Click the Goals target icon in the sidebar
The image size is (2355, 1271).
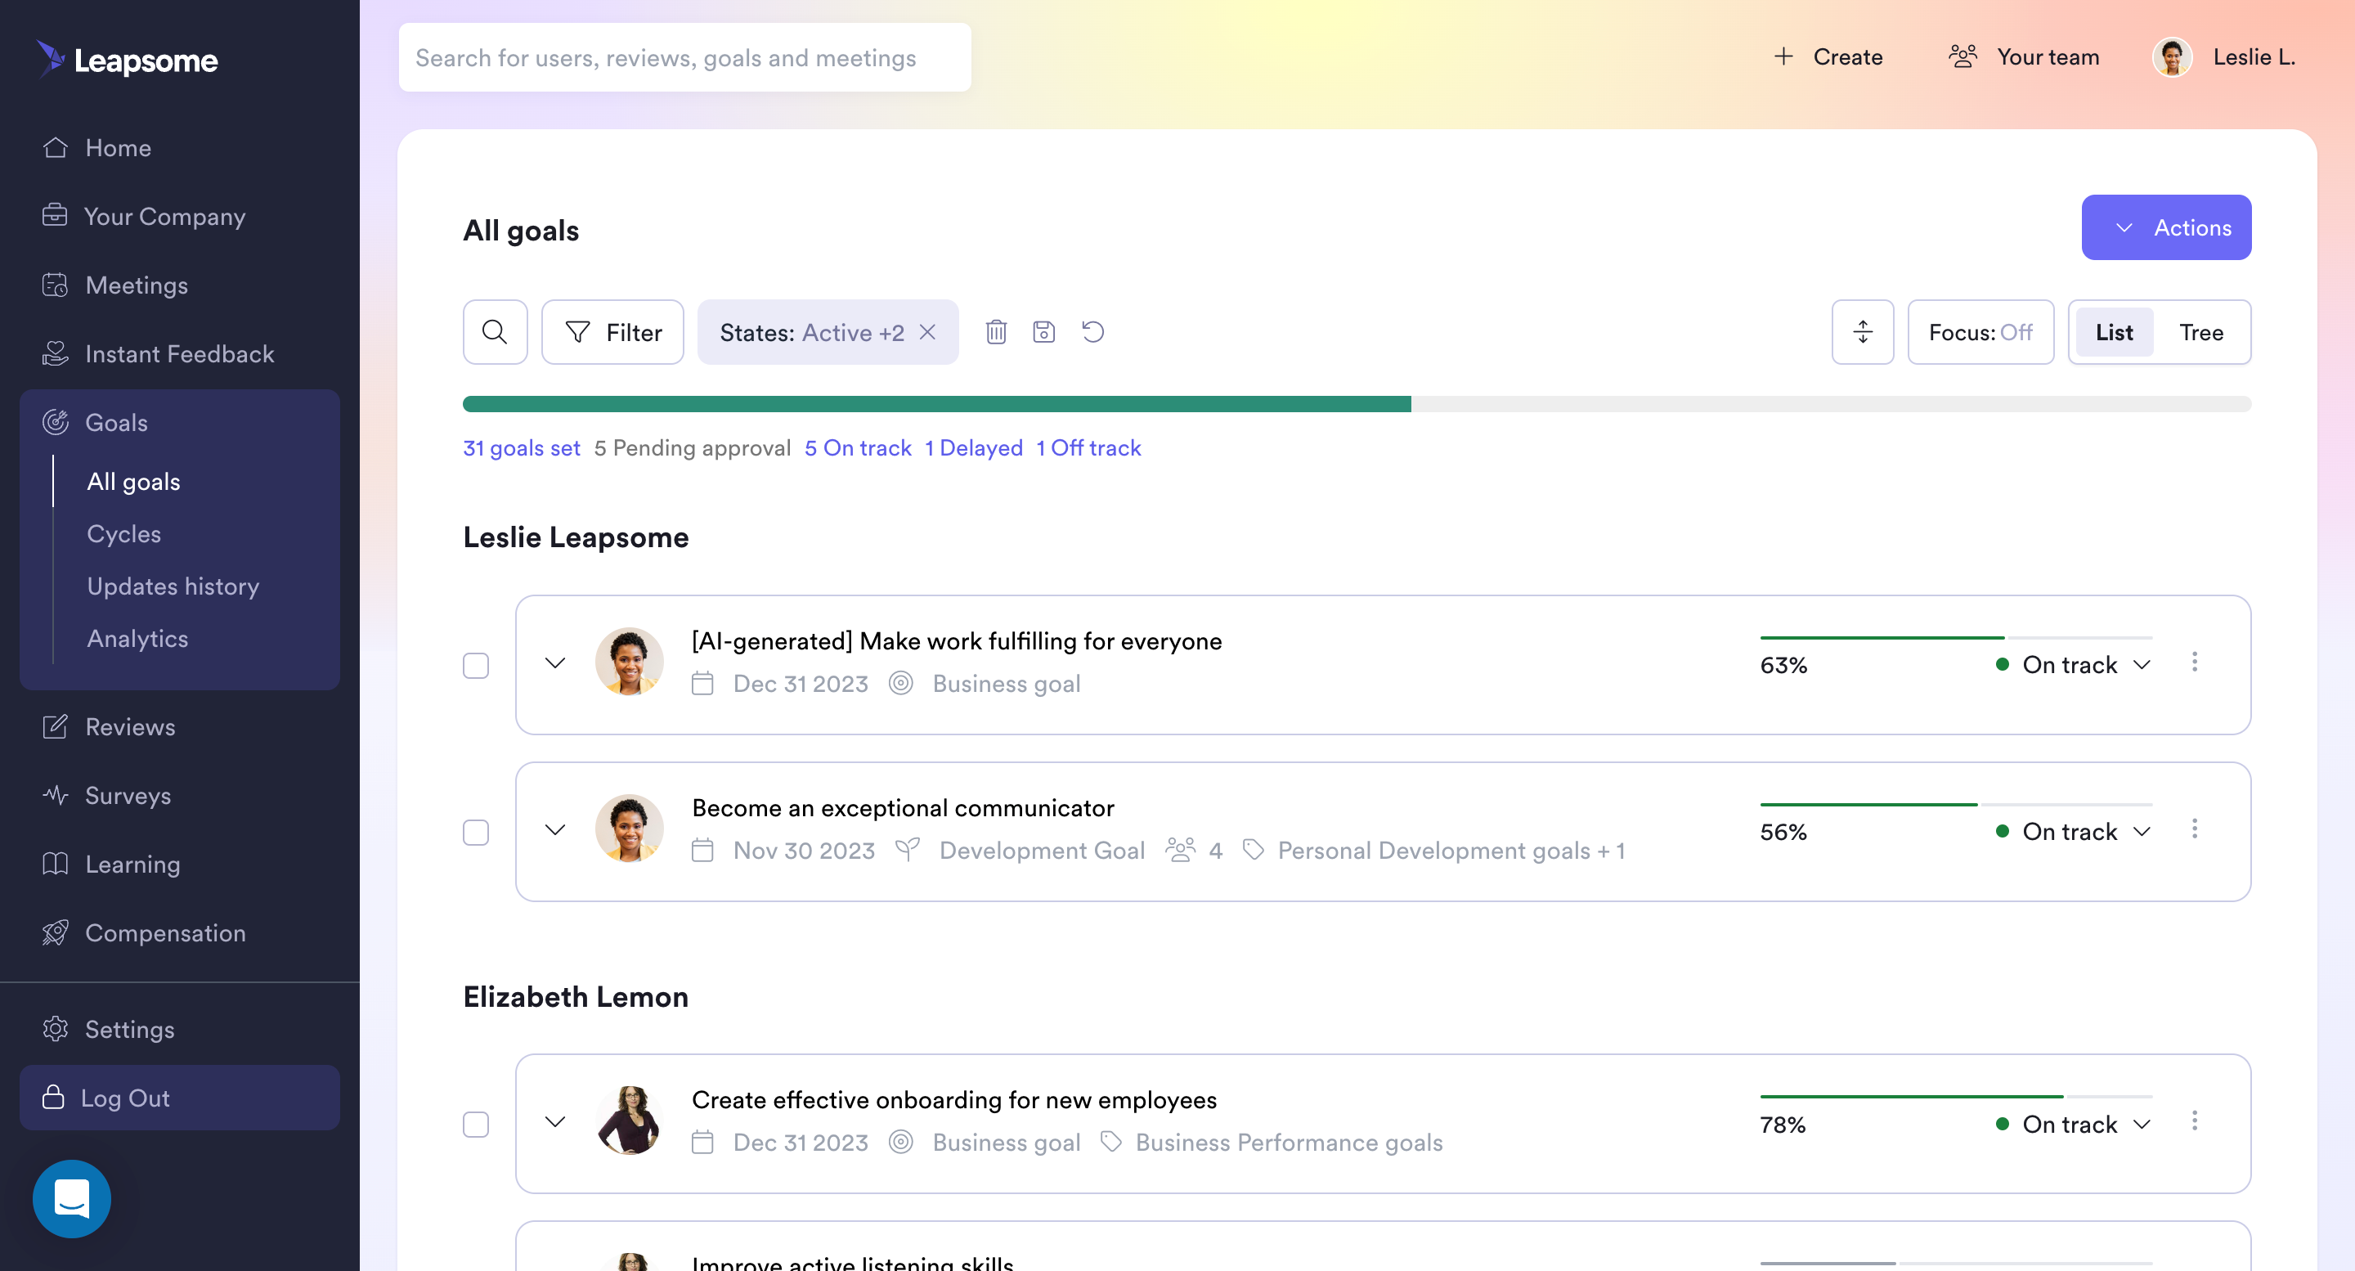(x=56, y=421)
